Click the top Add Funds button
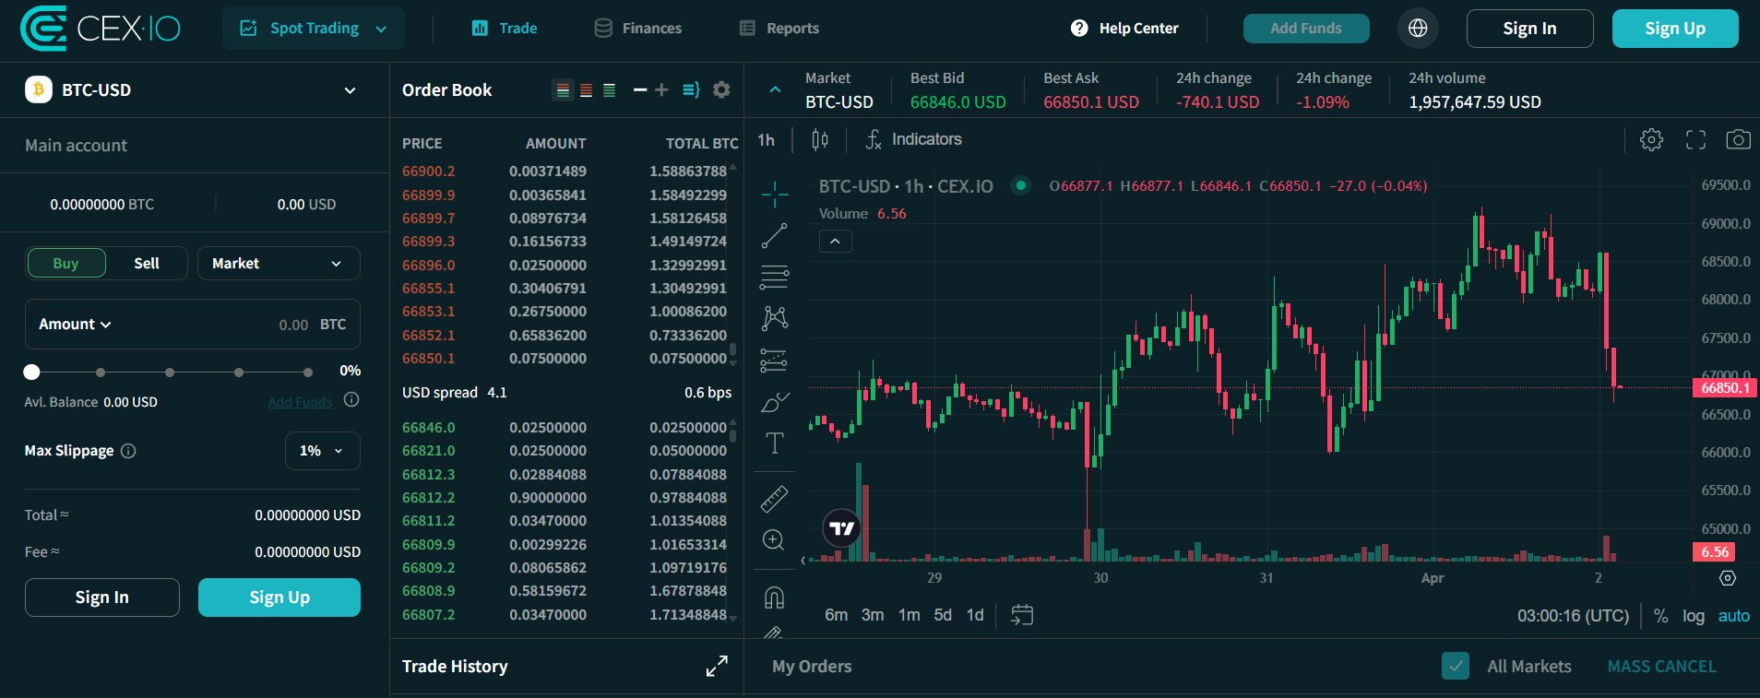The height and width of the screenshot is (698, 1760). pos(1306,29)
